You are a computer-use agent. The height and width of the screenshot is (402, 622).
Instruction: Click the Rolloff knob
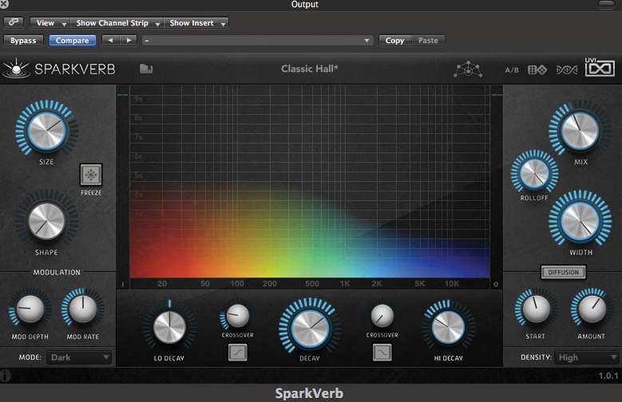click(x=534, y=174)
